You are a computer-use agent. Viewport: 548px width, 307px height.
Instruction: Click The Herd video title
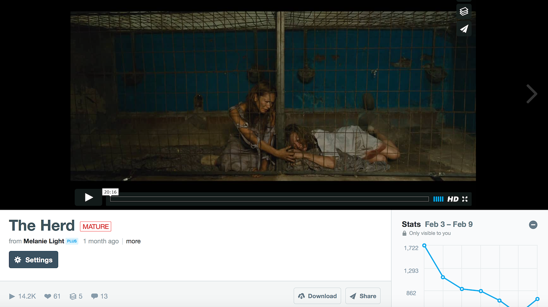point(42,226)
